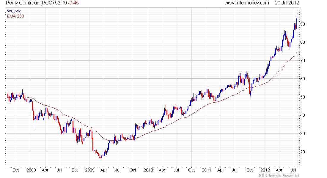
Task: Click the '70' price axis label
Action: [x=302, y=61]
